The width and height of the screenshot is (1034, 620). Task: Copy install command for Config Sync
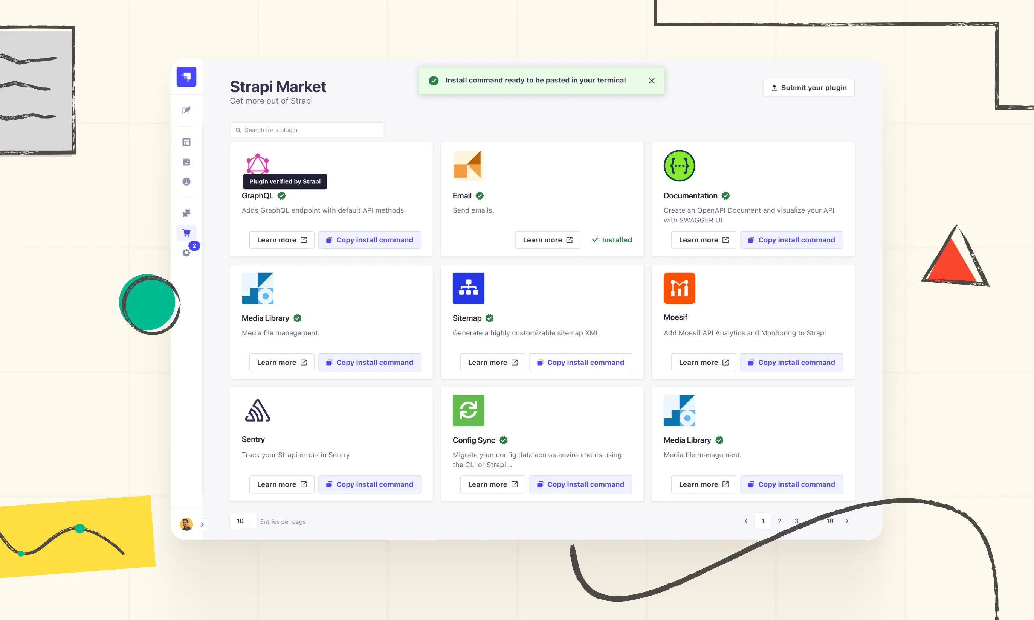(580, 484)
